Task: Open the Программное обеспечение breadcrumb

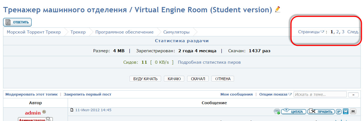Action: (124, 32)
